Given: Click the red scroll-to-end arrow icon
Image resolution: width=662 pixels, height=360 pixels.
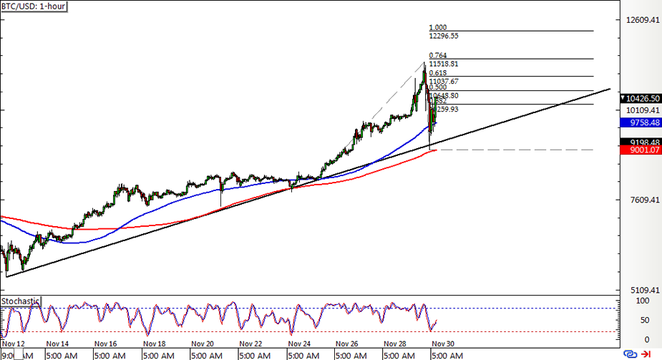Looking at the screenshot, I should pyautogui.click(x=646, y=354).
